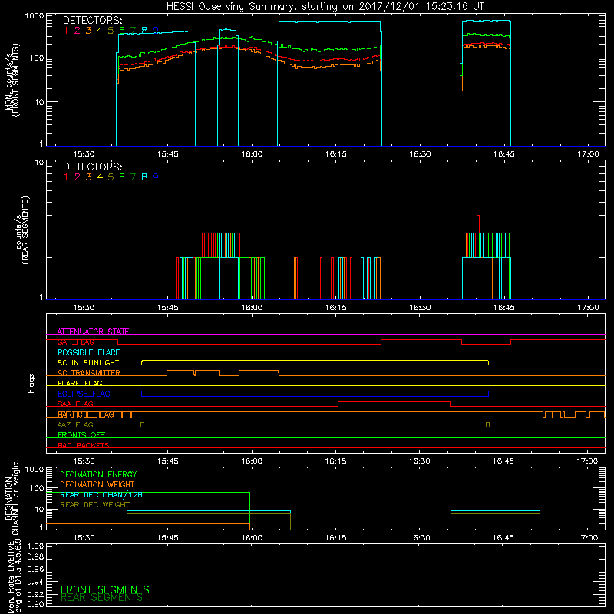This screenshot has width=614, height=614.
Task: Select detector number 1 in the front segments legend
Action: coord(66,31)
